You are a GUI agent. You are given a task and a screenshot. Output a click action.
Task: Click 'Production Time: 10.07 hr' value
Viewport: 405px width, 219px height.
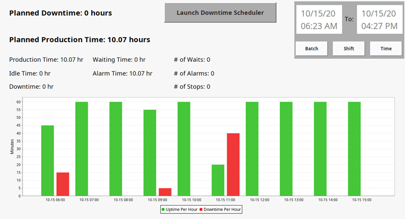tap(46, 60)
